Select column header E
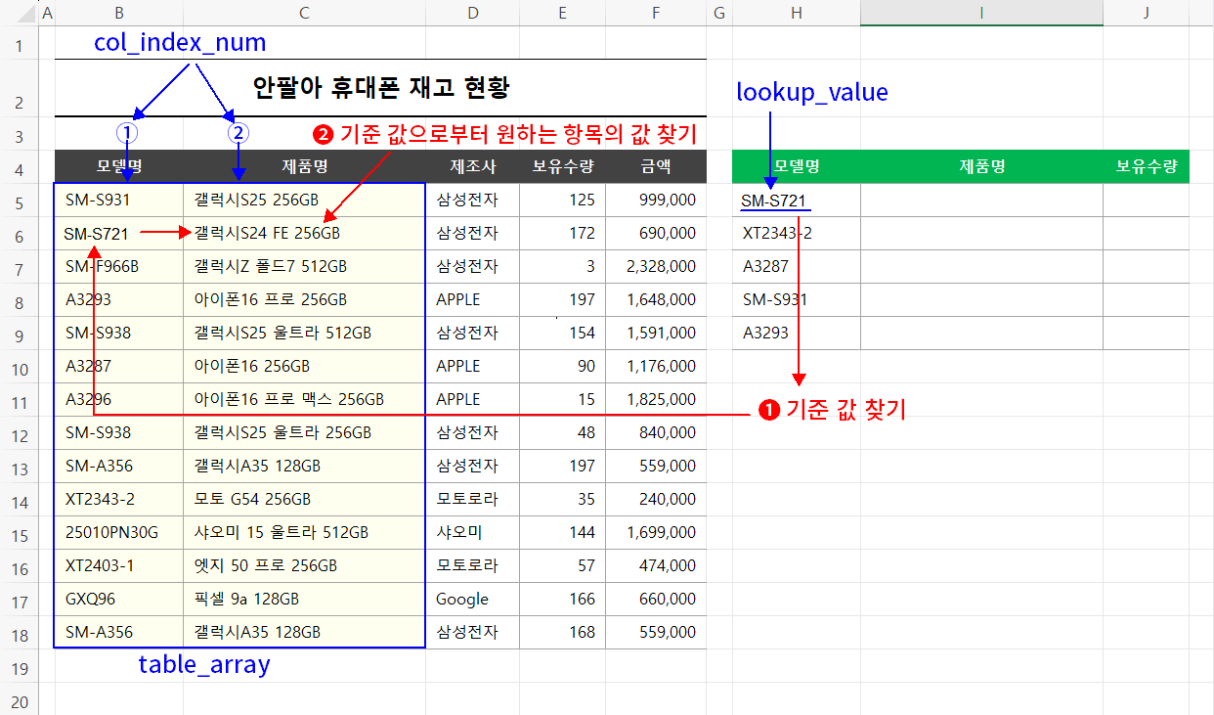The width and height of the screenshot is (1214, 715). coord(563,13)
